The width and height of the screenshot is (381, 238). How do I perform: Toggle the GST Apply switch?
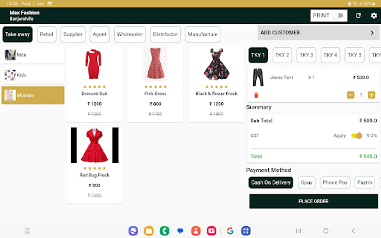coord(357,136)
